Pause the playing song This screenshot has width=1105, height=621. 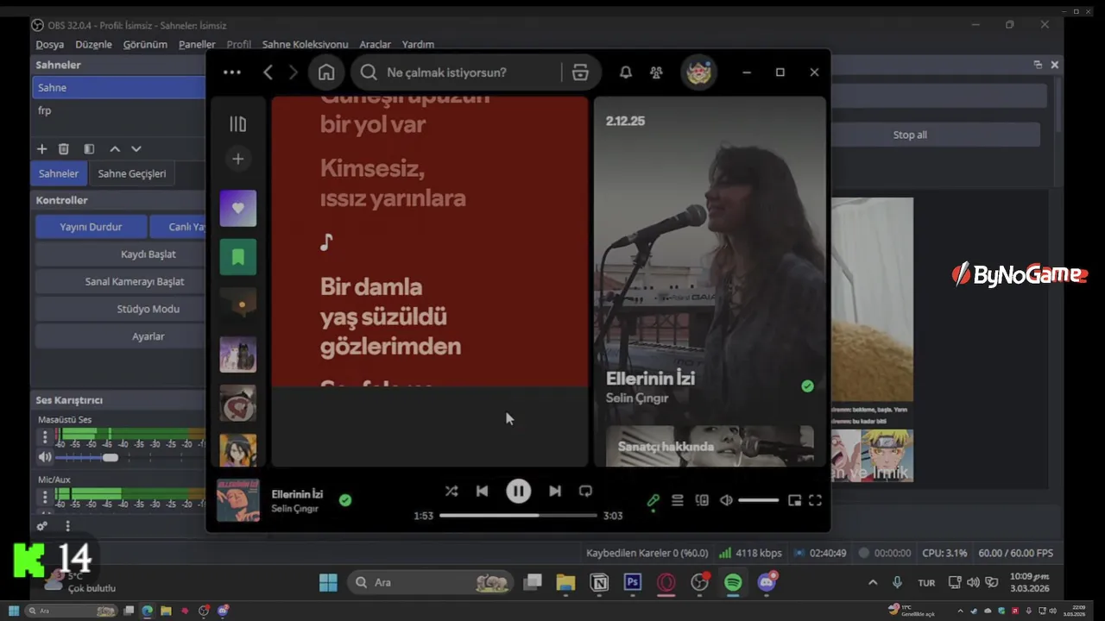click(518, 491)
